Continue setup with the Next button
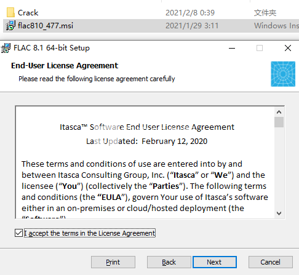 [x=215, y=262]
